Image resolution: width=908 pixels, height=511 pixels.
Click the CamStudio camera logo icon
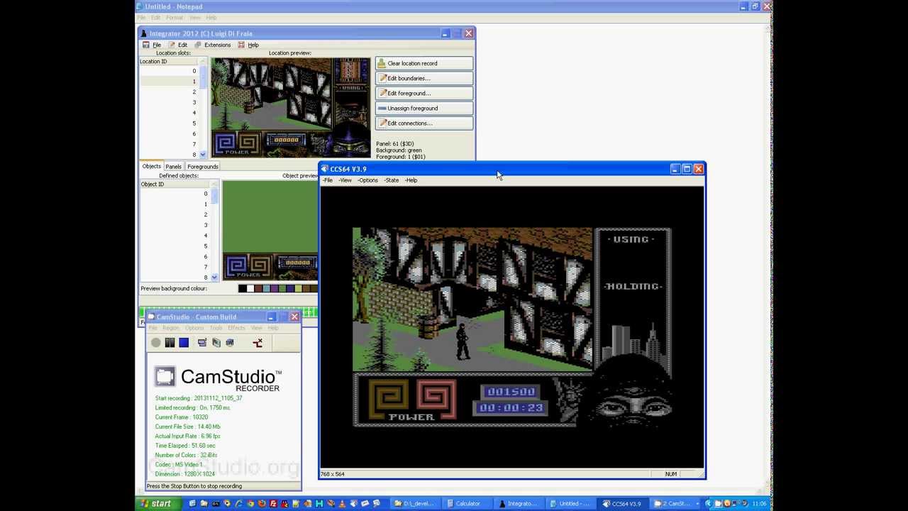click(165, 376)
